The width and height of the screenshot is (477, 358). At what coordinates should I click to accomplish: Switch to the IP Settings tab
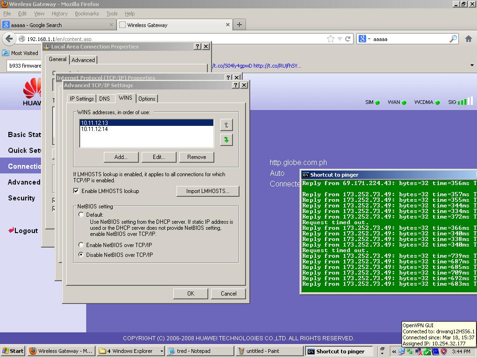point(82,99)
